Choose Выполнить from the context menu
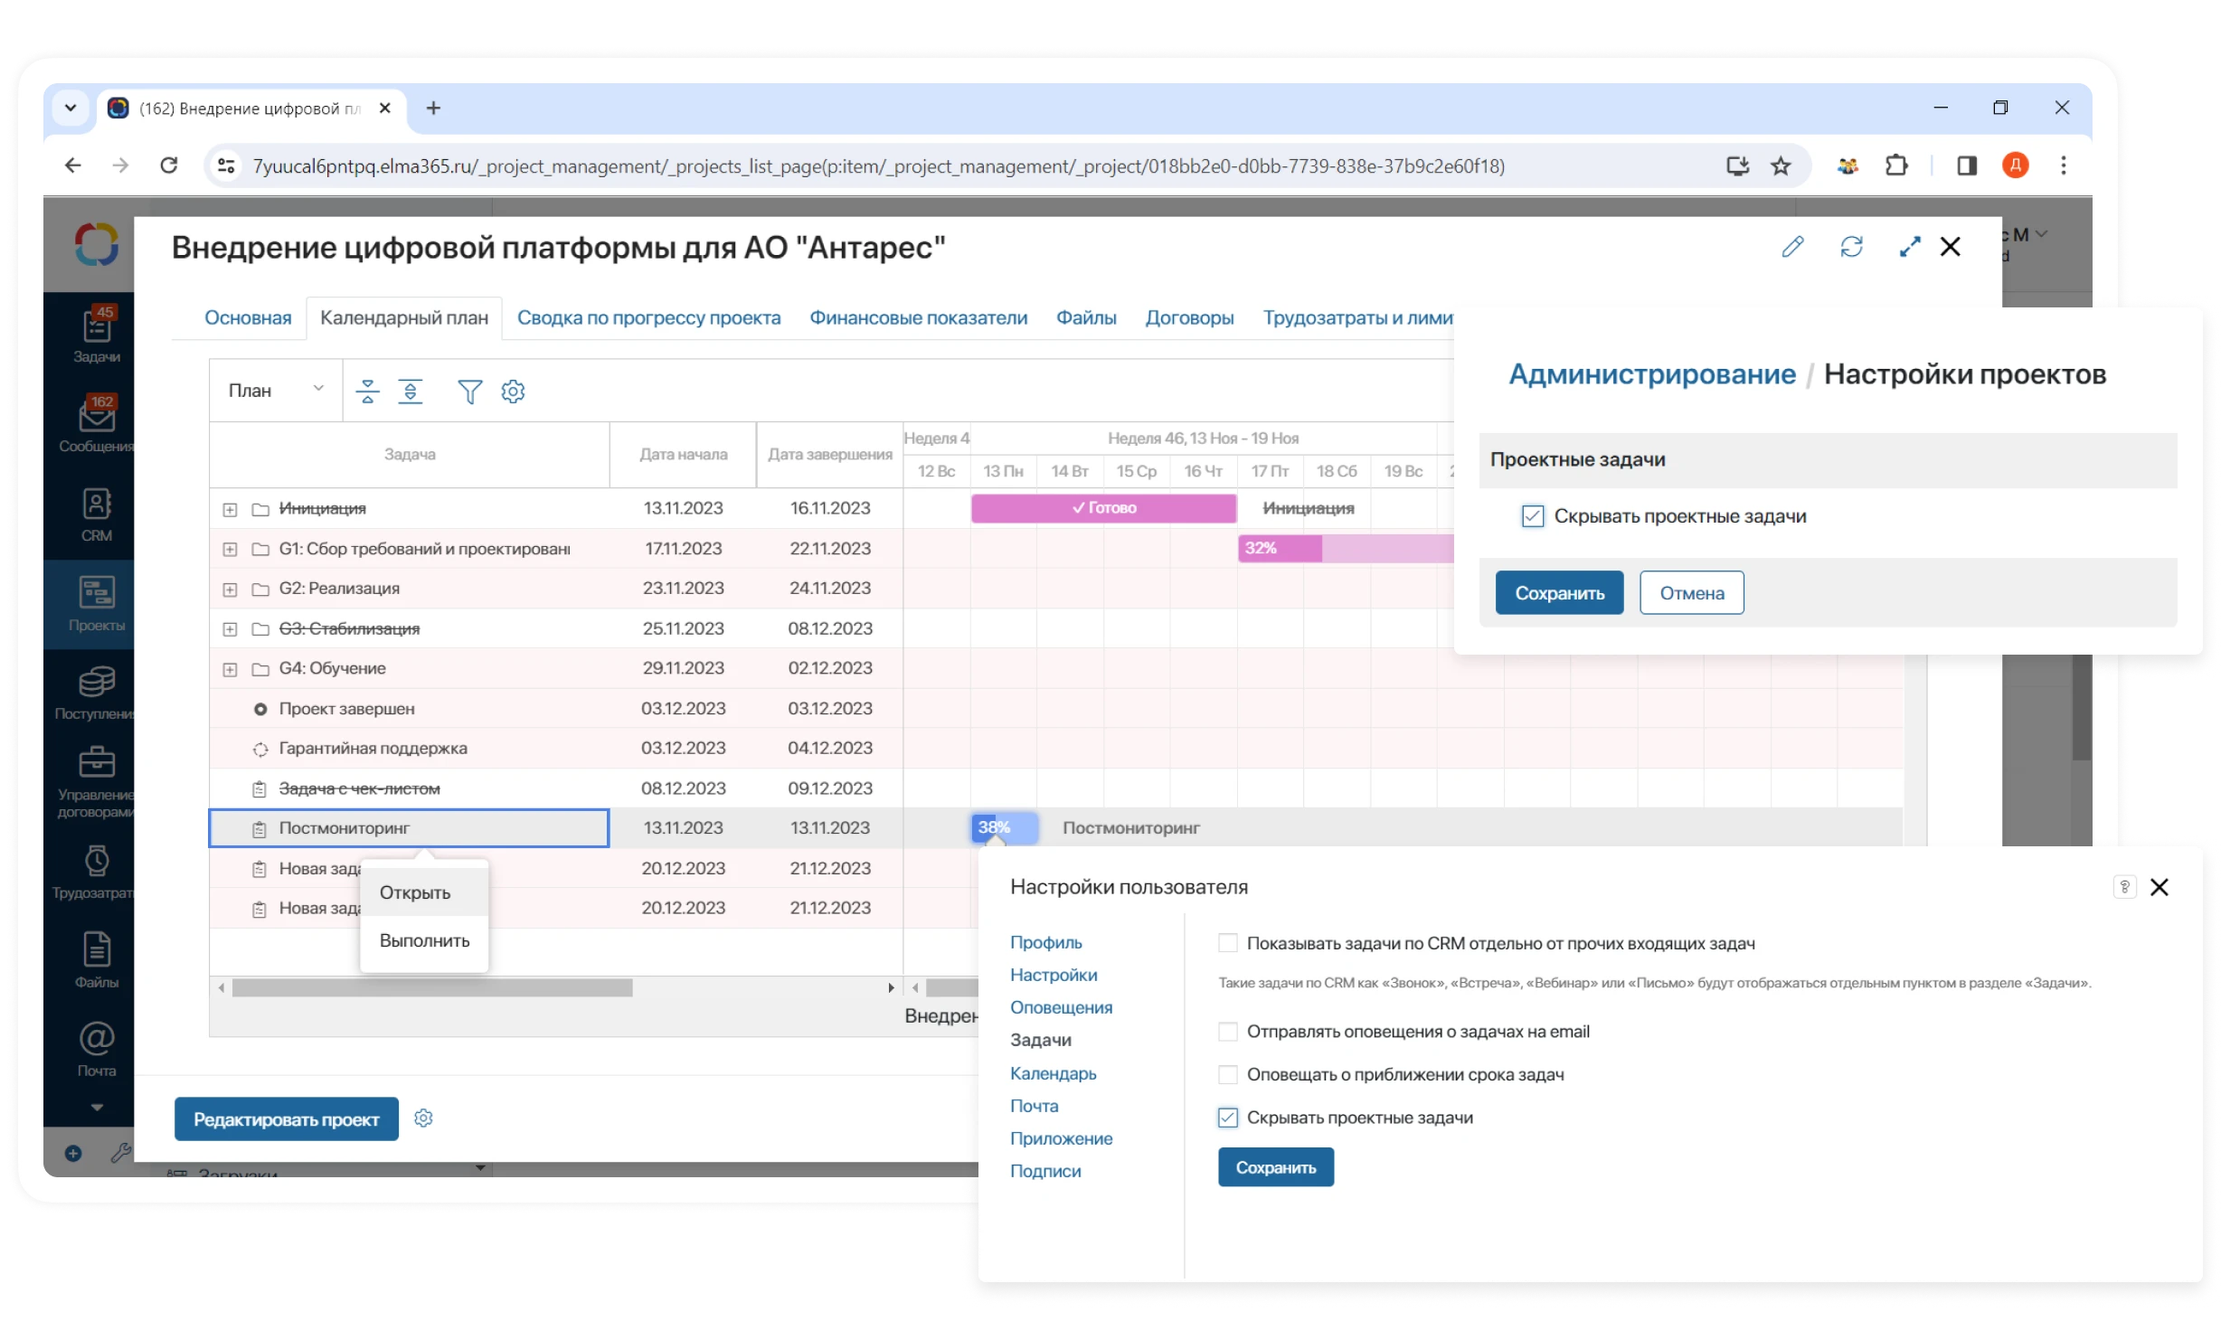The width and height of the screenshot is (2221, 1340). point(424,940)
